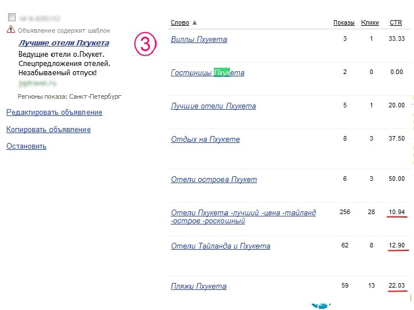Sort the table by Клики column

tap(370, 23)
